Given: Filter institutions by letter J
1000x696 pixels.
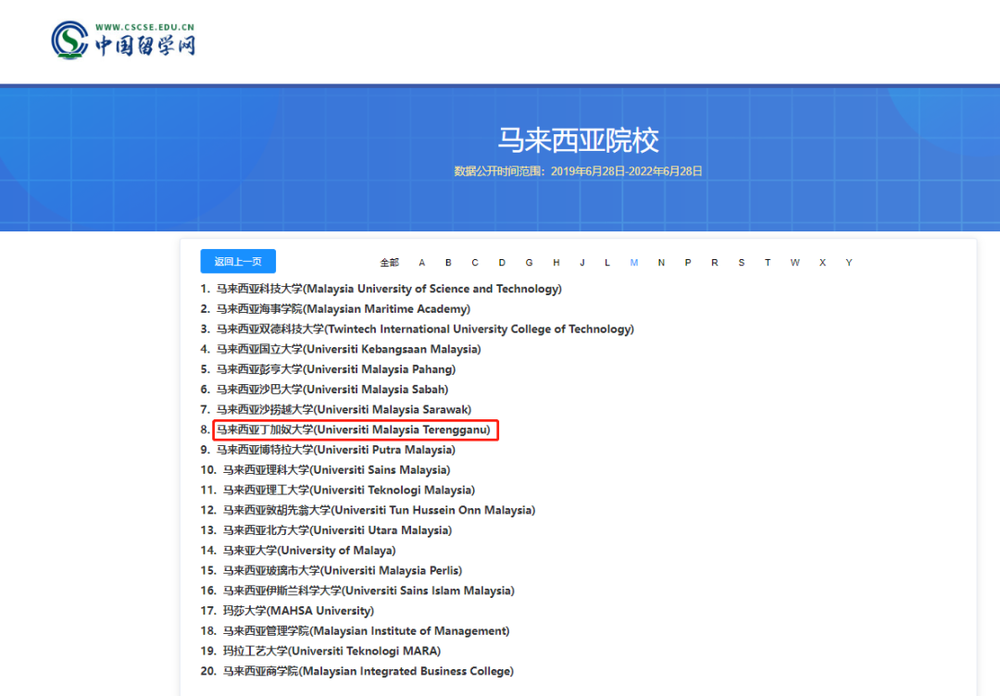Looking at the screenshot, I should [582, 263].
